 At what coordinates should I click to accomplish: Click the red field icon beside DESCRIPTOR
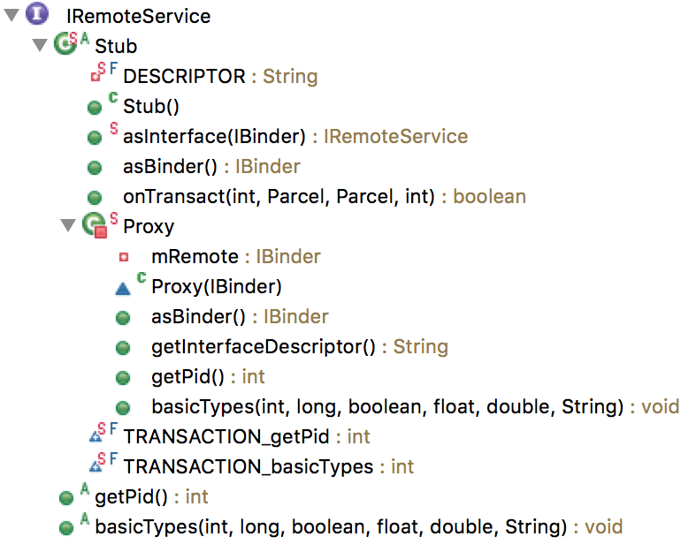click(x=96, y=77)
